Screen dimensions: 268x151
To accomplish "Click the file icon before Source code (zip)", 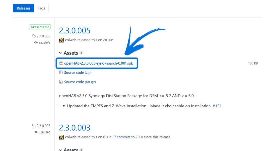I will (x=61, y=72).
